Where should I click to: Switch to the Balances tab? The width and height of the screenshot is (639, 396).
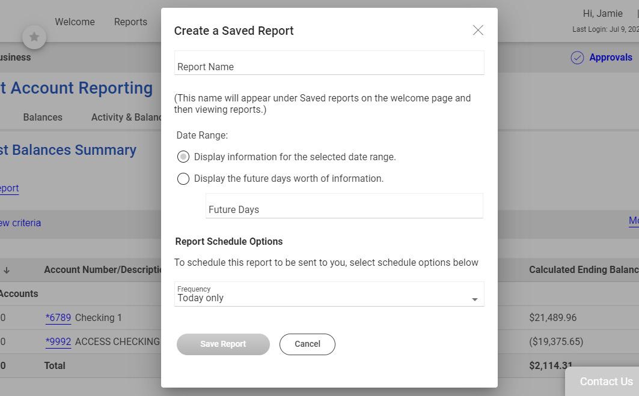tap(43, 117)
